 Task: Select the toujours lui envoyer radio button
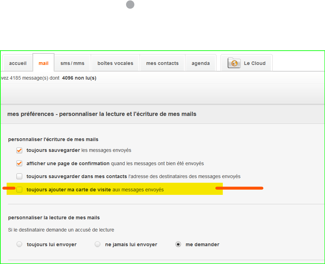click(x=20, y=244)
